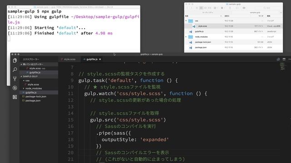The width and height of the screenshot is (291, 163).
Task: Select the sample-gulp Finder tab
Action: point(255,13)
